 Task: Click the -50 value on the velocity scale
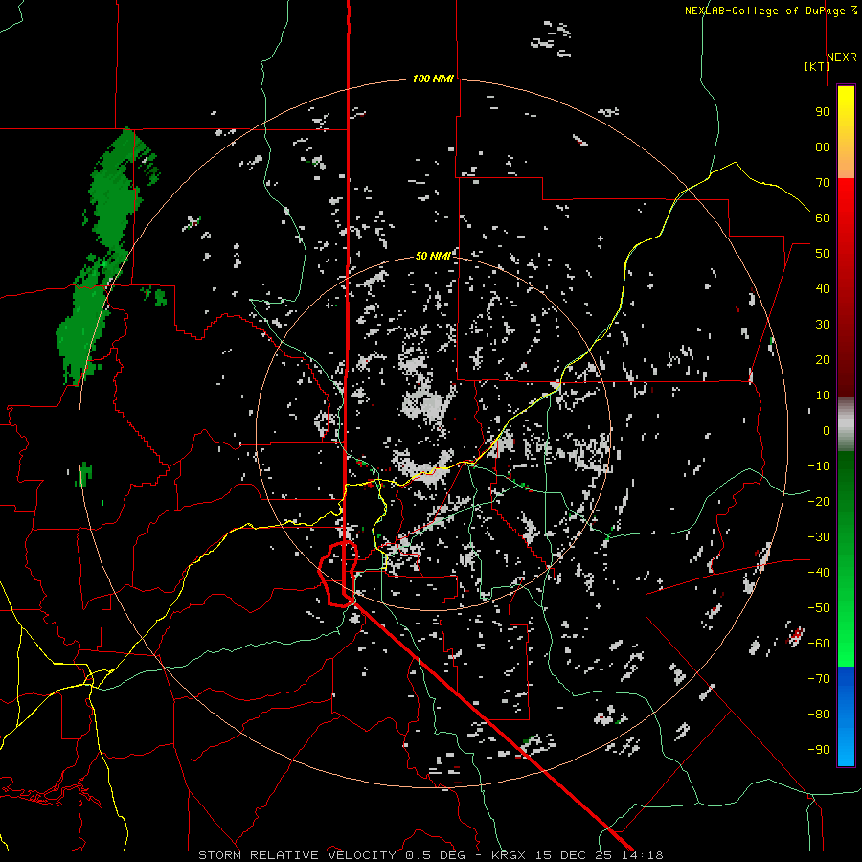coord(819,608)
